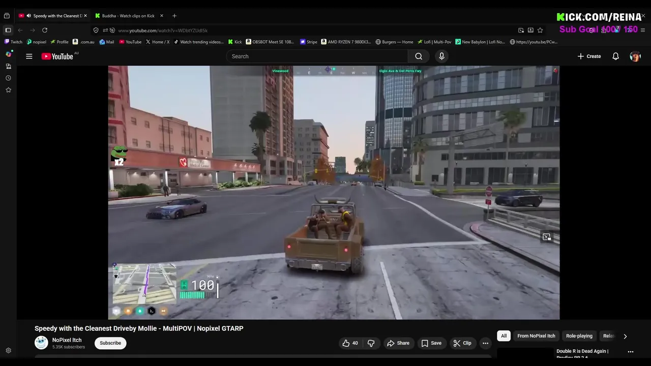Viewport: 651px width, 366px height.
Task: Click the Clip button
Action: [462, 343]
